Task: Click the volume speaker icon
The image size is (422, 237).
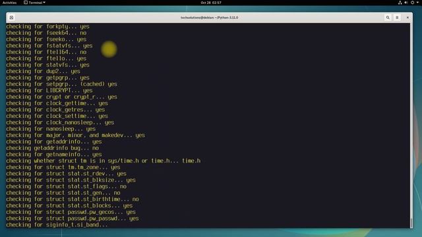Action: click(x=406, y=3)
